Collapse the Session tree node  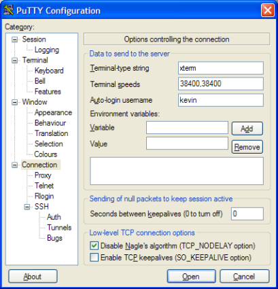click(x=14, y=39)
